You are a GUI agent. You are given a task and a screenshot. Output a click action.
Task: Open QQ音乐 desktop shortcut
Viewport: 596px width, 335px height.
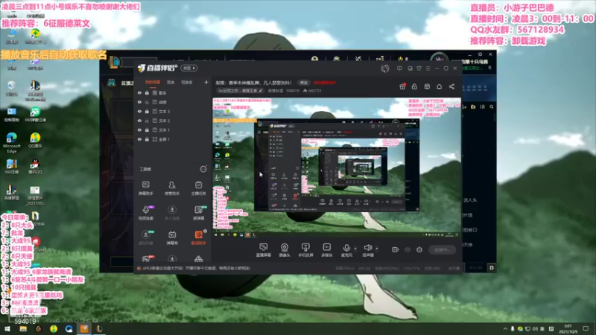coord(35,140)
